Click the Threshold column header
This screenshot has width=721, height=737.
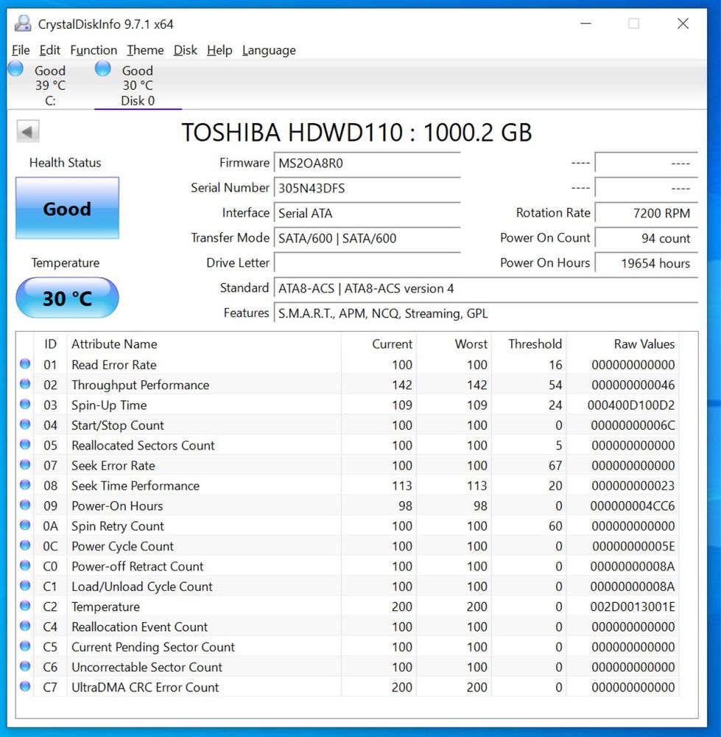(535, 344)
